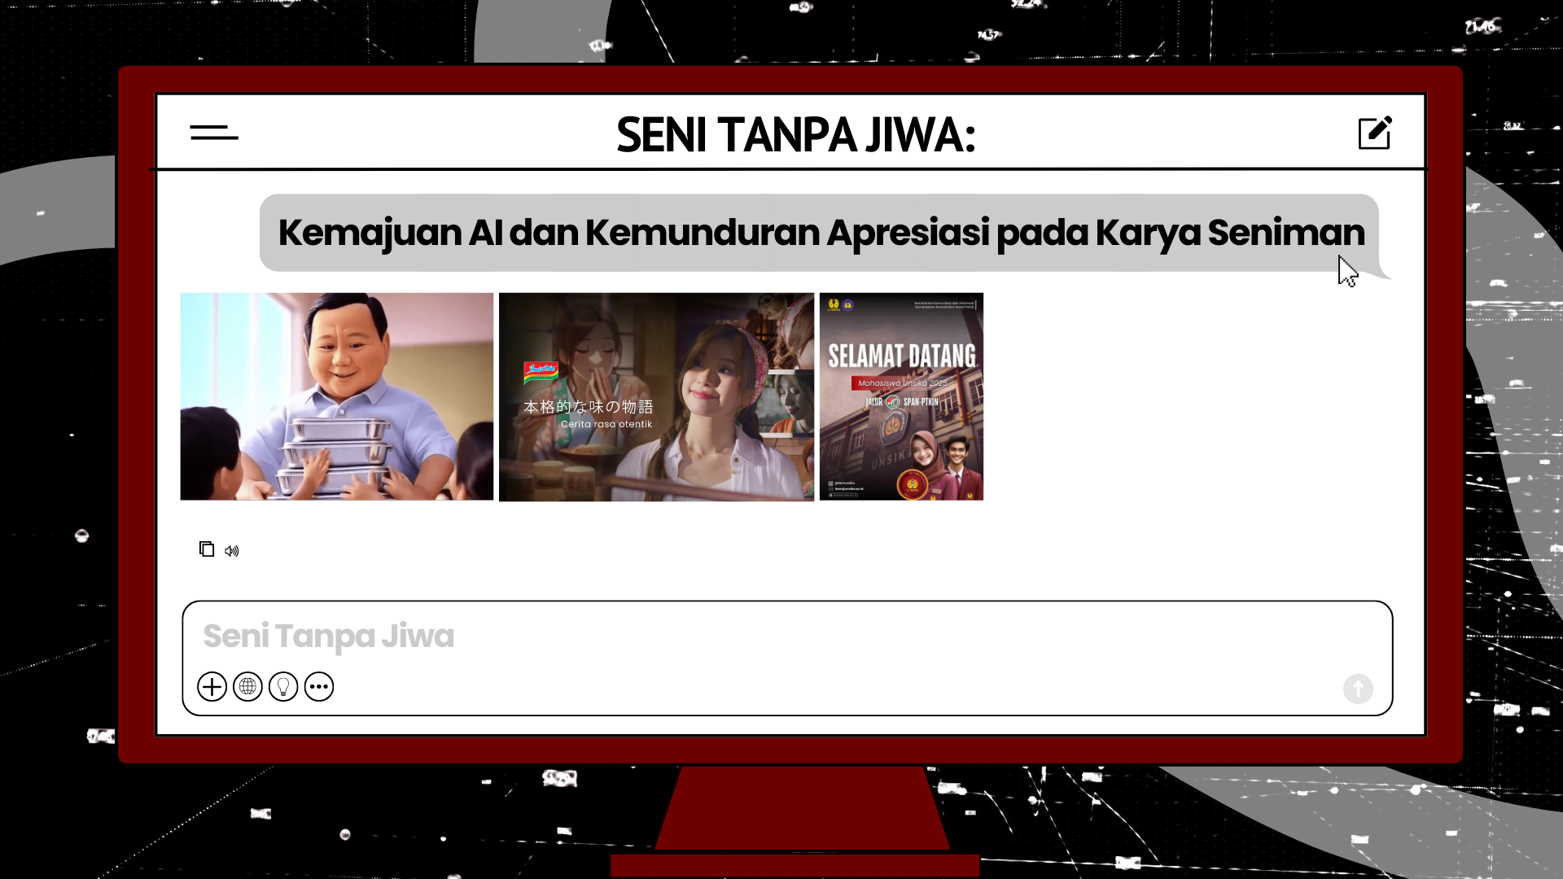Click the new chat pencil icon

[x=1375, y=133]
